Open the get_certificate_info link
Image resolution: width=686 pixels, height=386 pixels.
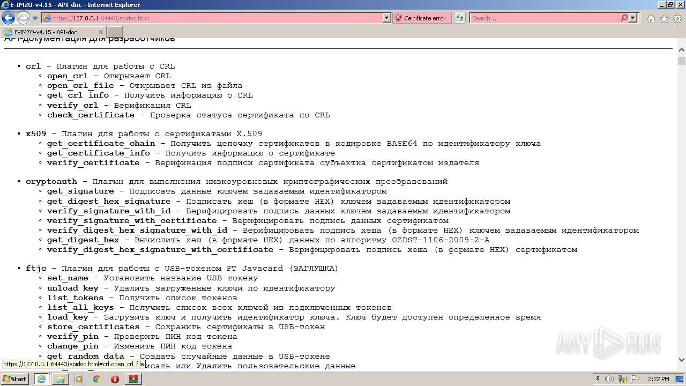[x=99, y=153]
